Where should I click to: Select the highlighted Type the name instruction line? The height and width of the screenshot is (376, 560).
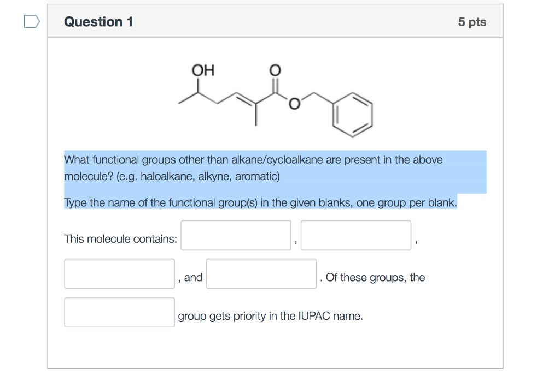[260, 202]
